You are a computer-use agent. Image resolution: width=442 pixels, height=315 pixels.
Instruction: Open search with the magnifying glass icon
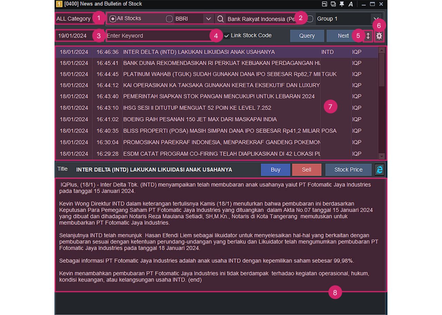[x=220, y=19]
